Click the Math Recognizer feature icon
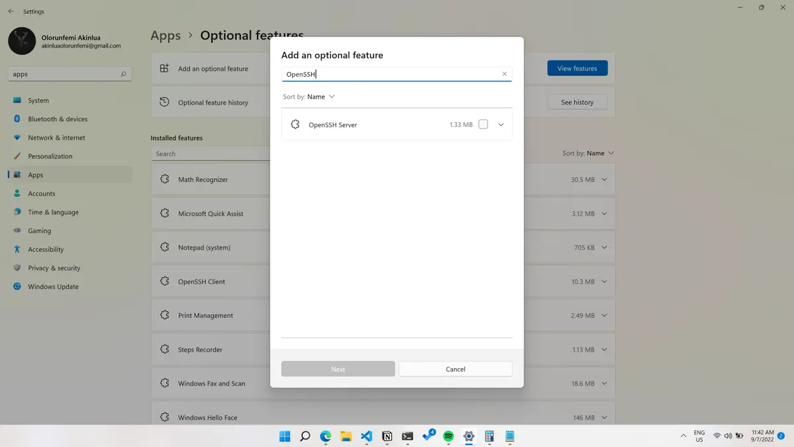This screenshot has width=794, height=447. [165, 179]
